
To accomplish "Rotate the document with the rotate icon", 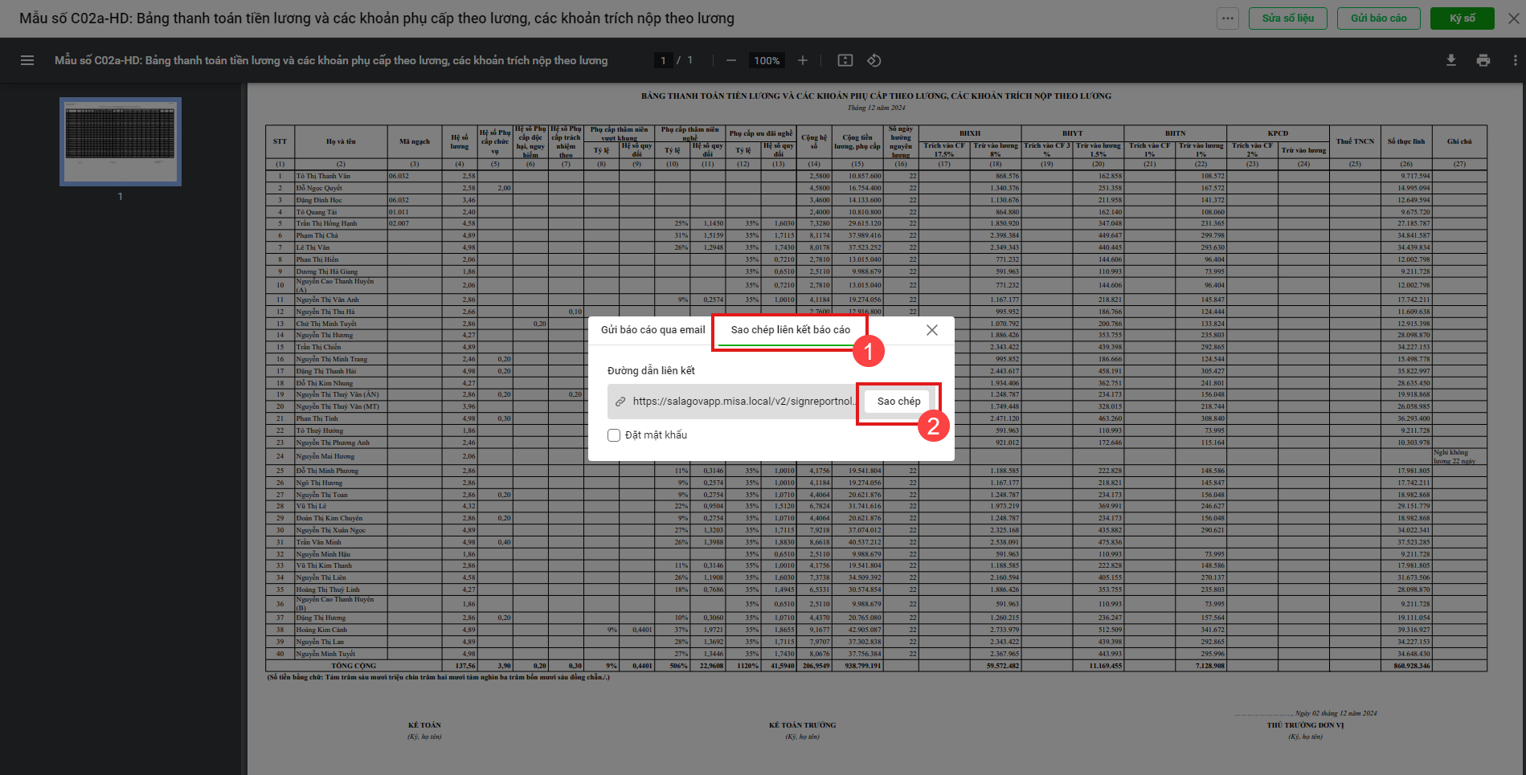I will [874, 60].
